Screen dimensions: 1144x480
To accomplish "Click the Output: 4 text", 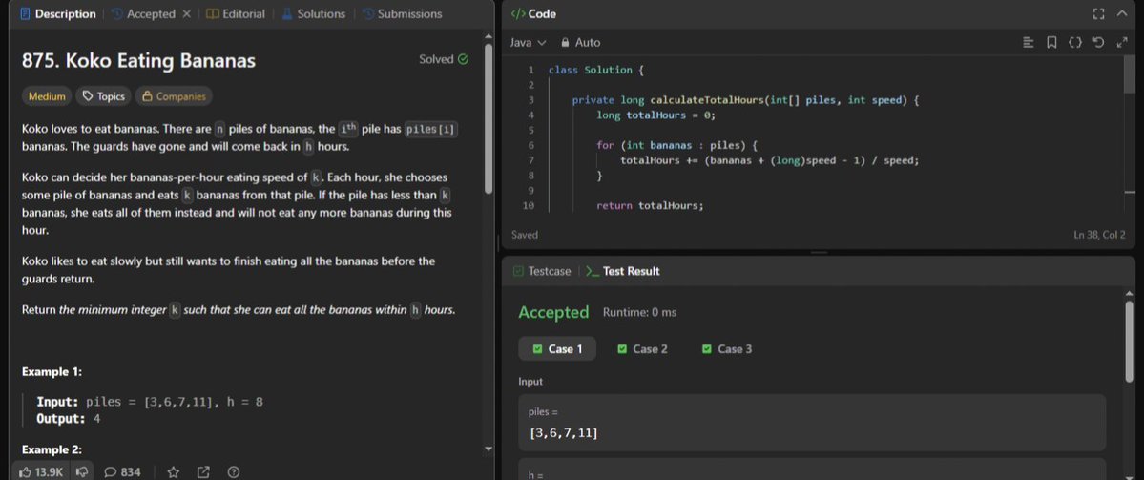I will 69,420.
